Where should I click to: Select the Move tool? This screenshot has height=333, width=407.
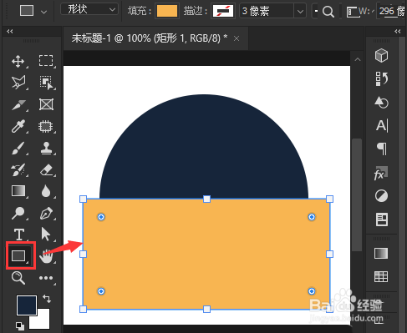18,61
